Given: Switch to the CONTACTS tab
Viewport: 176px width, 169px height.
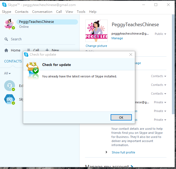Looking at the screenshot, I should 13,61.
